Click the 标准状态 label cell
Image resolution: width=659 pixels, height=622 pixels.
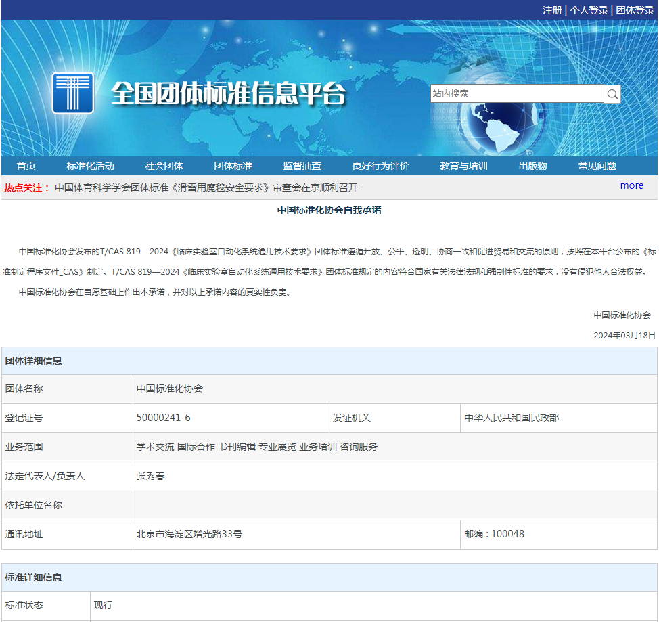point(46,605)
